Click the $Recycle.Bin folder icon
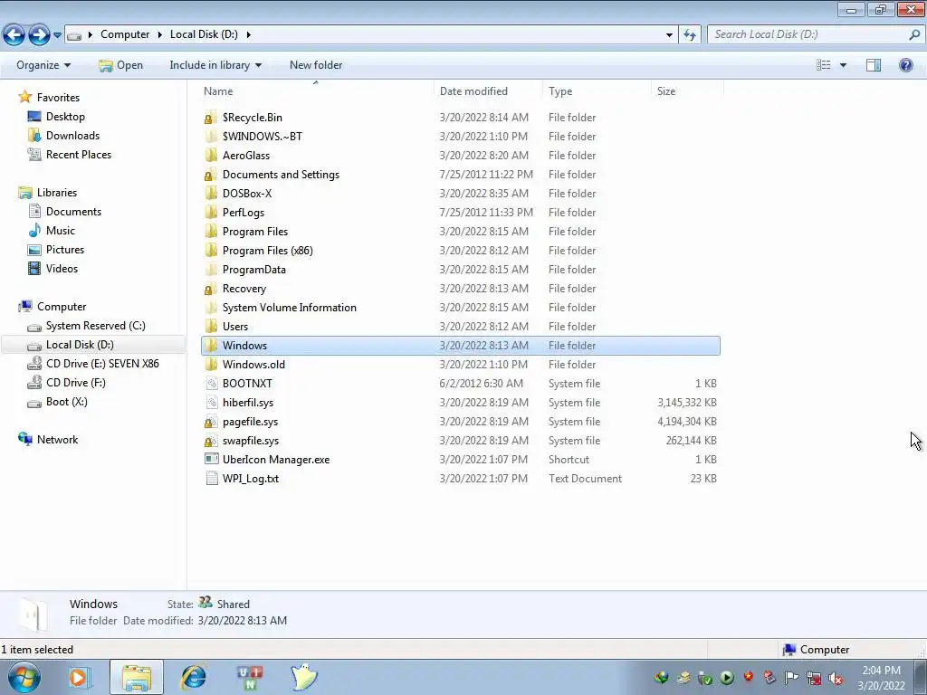Viewport: 927px width, 695px height. (210, 118)
